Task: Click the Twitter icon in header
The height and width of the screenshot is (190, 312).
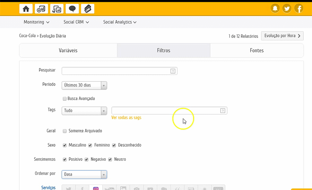Action: pyautogui.click(x=287, y=9)
